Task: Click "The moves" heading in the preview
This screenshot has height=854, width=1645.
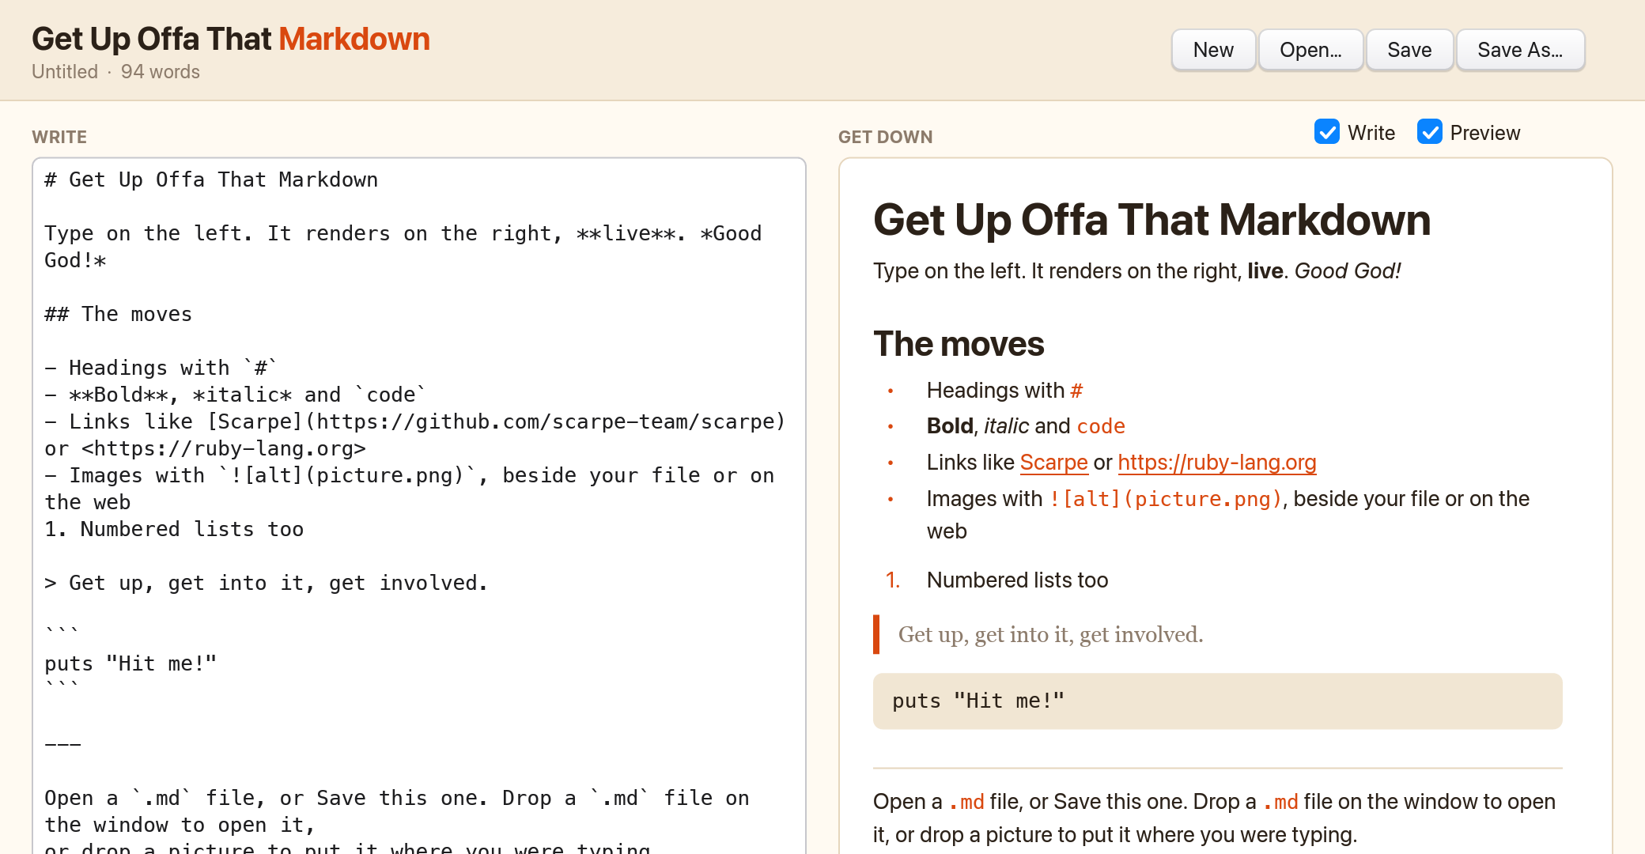Action: (959, 344)
